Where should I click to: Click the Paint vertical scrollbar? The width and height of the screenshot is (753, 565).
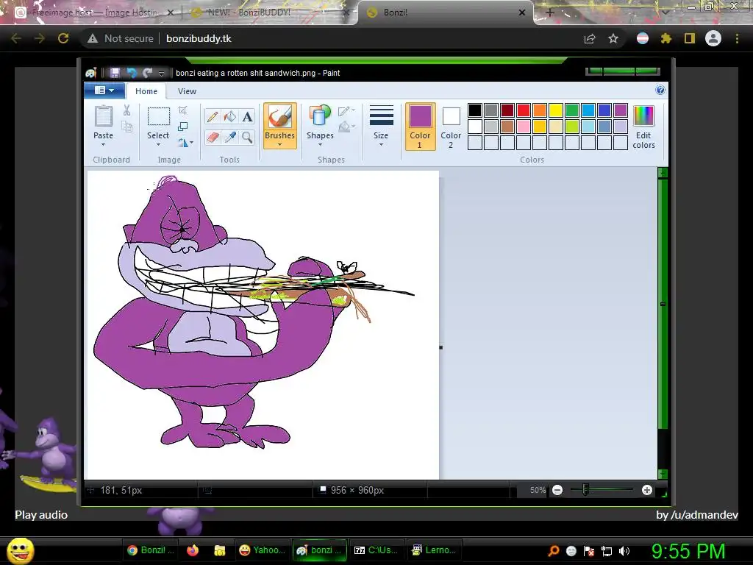tap(663, 324)
